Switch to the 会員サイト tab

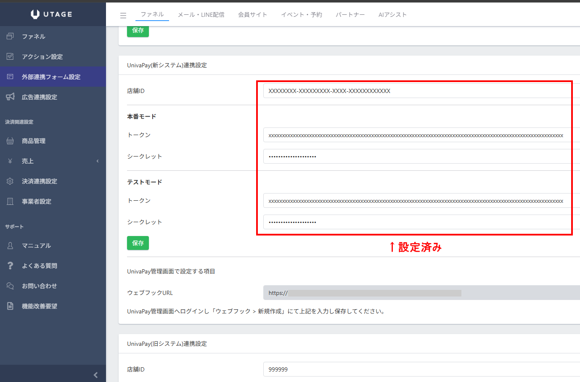pos(252,15)
